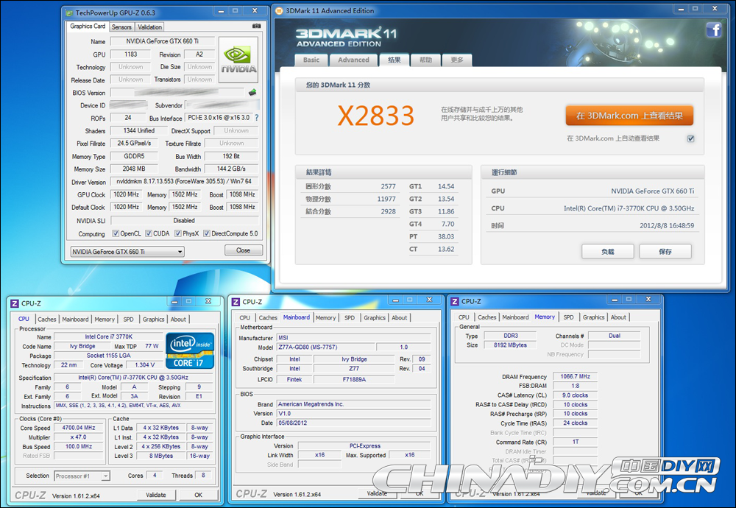Click the NVIDIA logo in GPU-Z
The height and width of the screenshot is (508, 736).
[x=238, y=60]
